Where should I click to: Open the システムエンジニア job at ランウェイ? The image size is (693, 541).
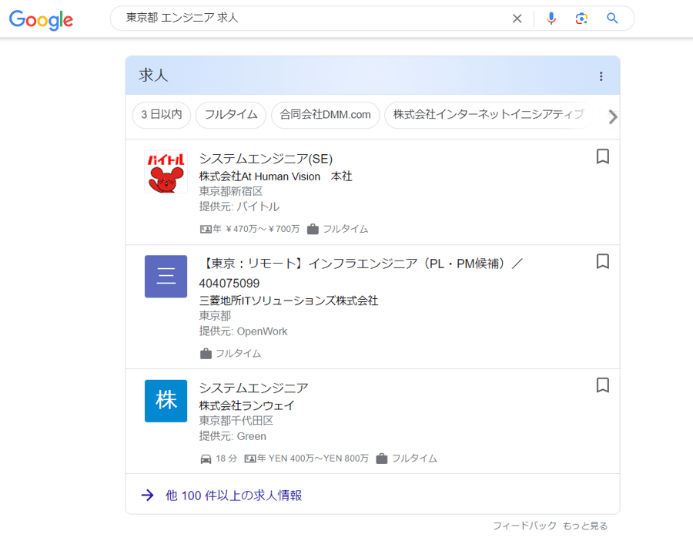(x=253, y=388)
